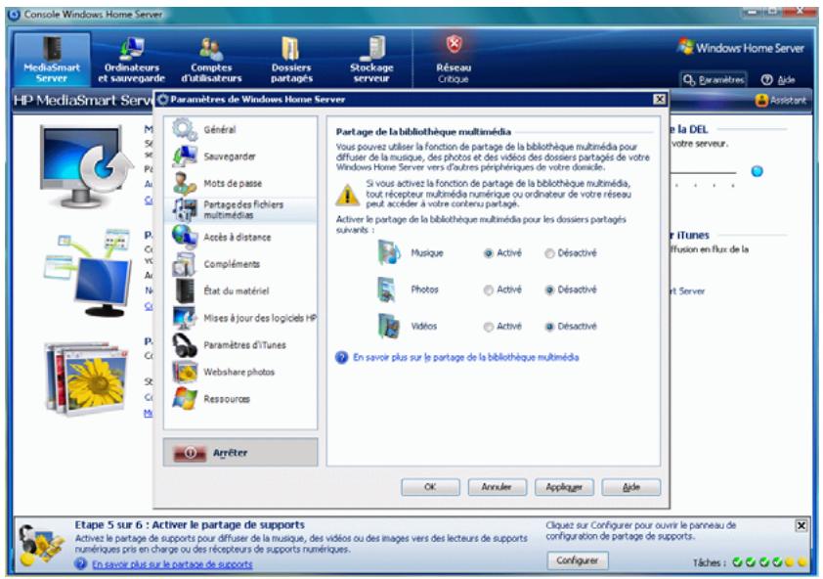This screenshot has height=579, width=823.
Task: Click the Webshare photos label
Action: [x=238, y=372]
